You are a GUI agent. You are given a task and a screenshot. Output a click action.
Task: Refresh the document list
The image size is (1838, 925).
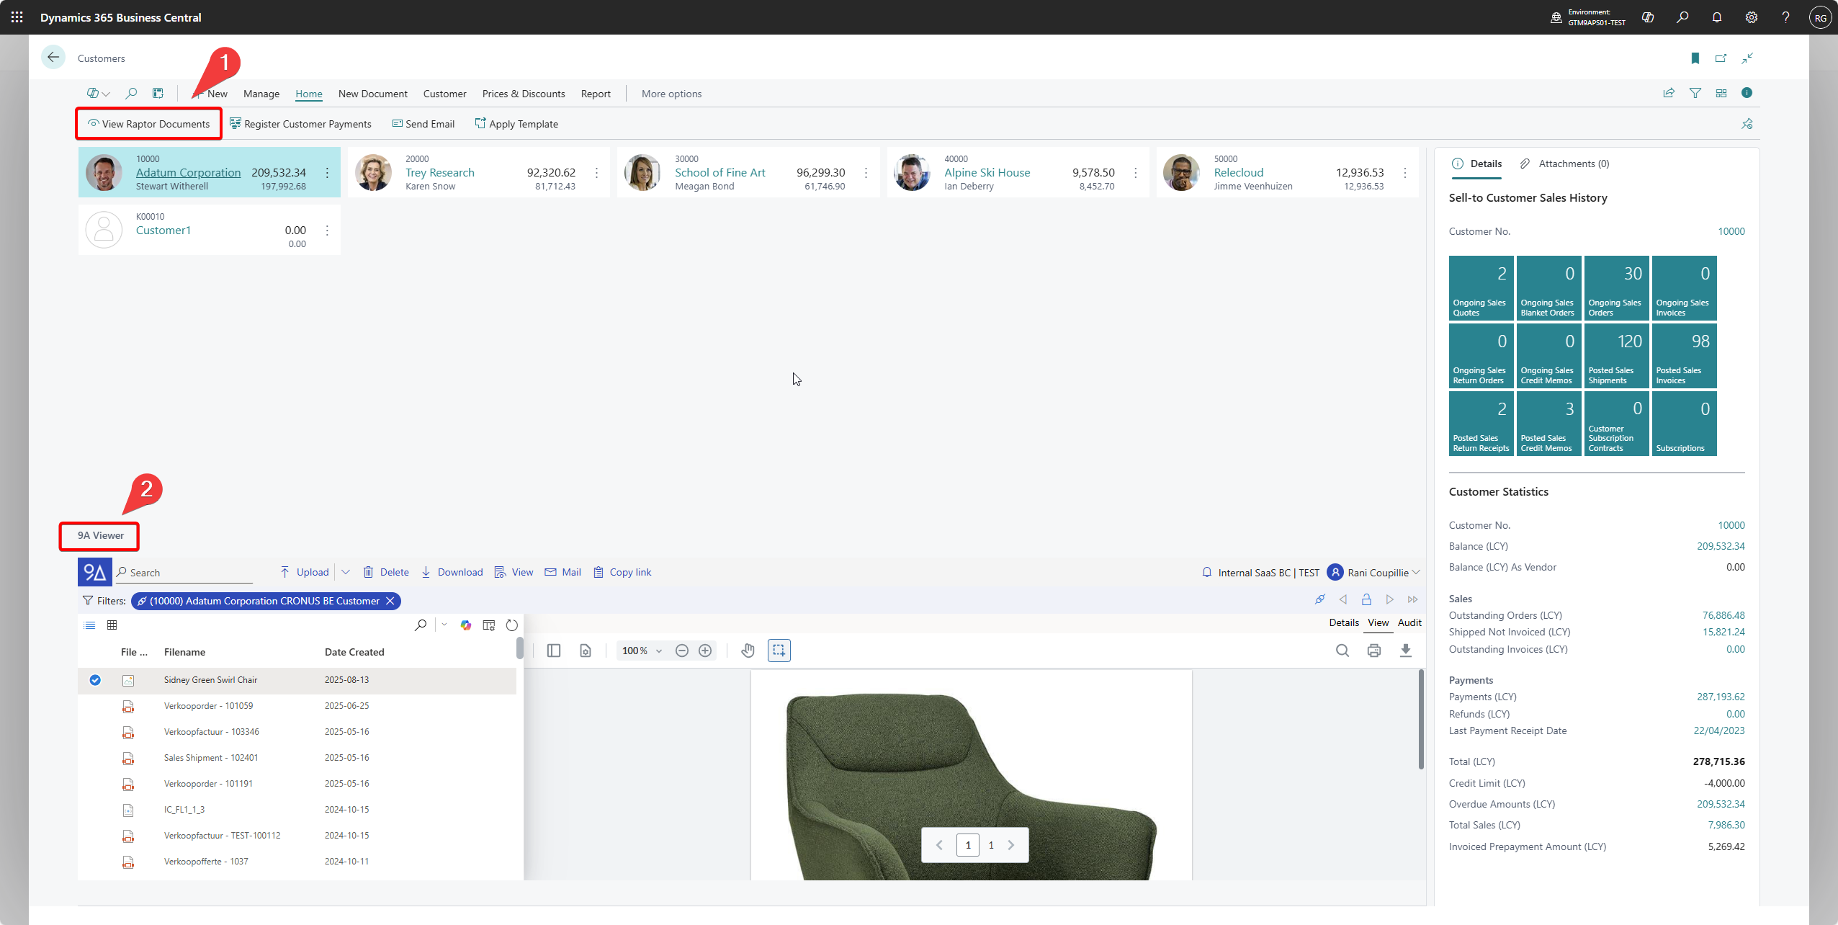[x=511, y=625]
